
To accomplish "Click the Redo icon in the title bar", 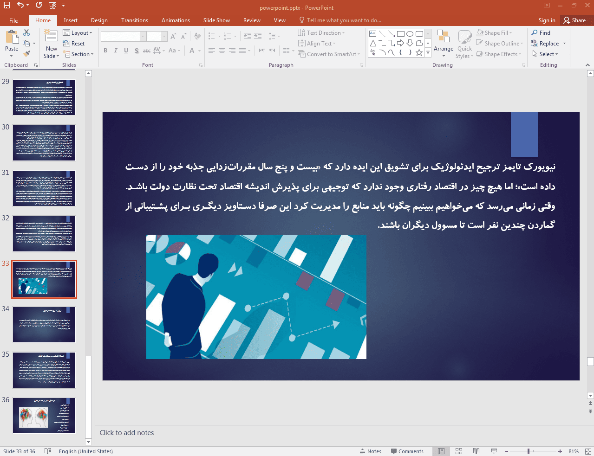I will tap(39, 5).
